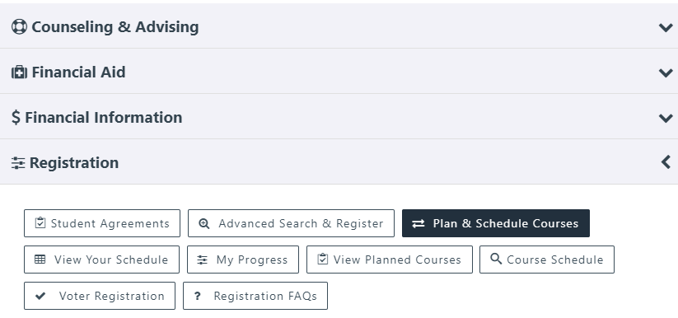Click the sliders icon beside Registration heading
The width and height of the screenshot is (678, 318).
coord(18,163)
